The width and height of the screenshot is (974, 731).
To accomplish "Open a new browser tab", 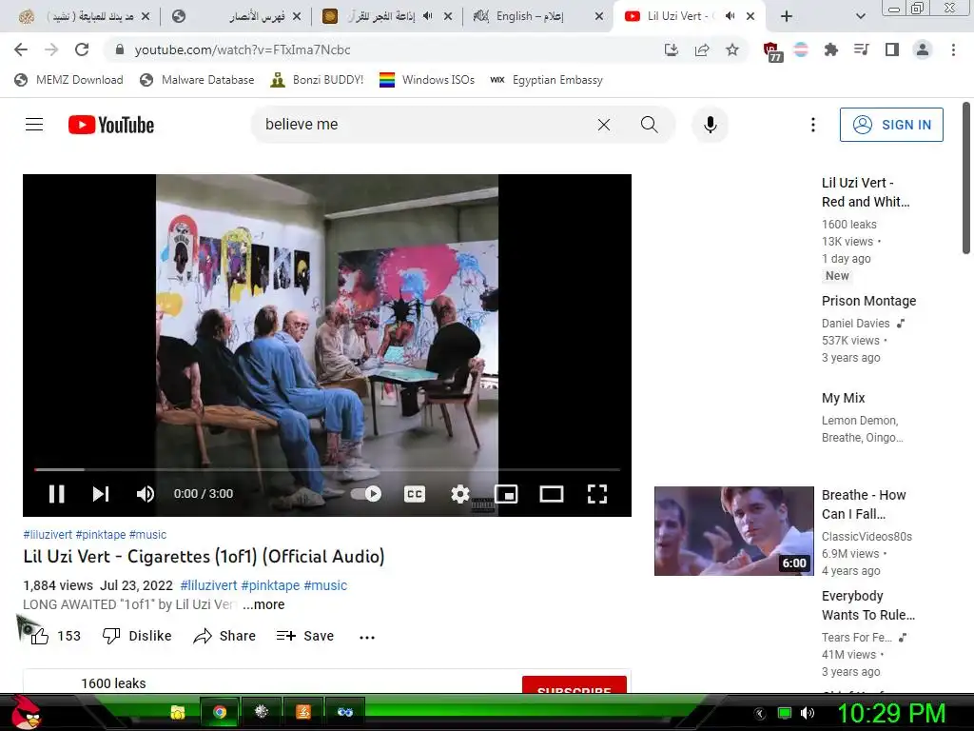I will coord(787,16).
